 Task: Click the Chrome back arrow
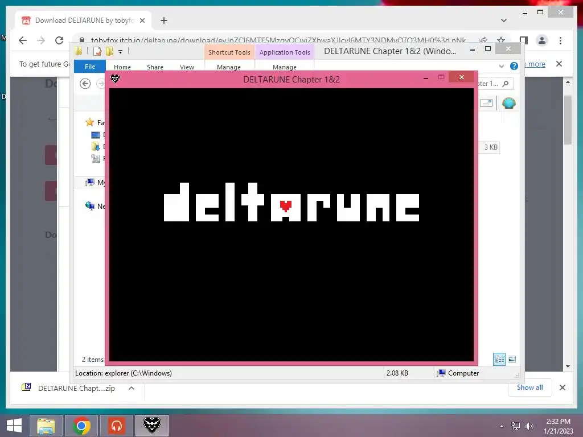pos(23,40)
